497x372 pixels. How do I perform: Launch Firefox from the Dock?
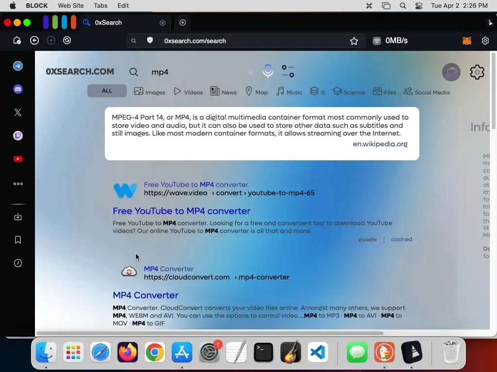coord(128,352)
